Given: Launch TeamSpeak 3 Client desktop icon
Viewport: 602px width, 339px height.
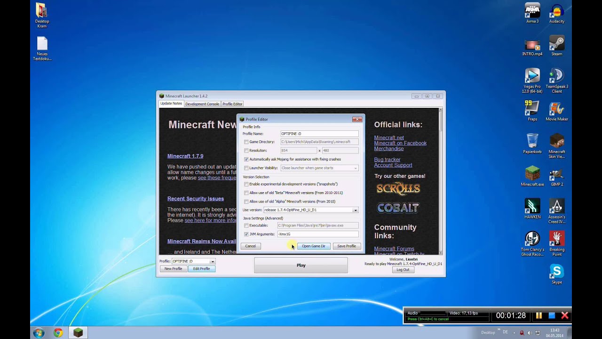Looking at the screenshot, I should coord(557,81).
